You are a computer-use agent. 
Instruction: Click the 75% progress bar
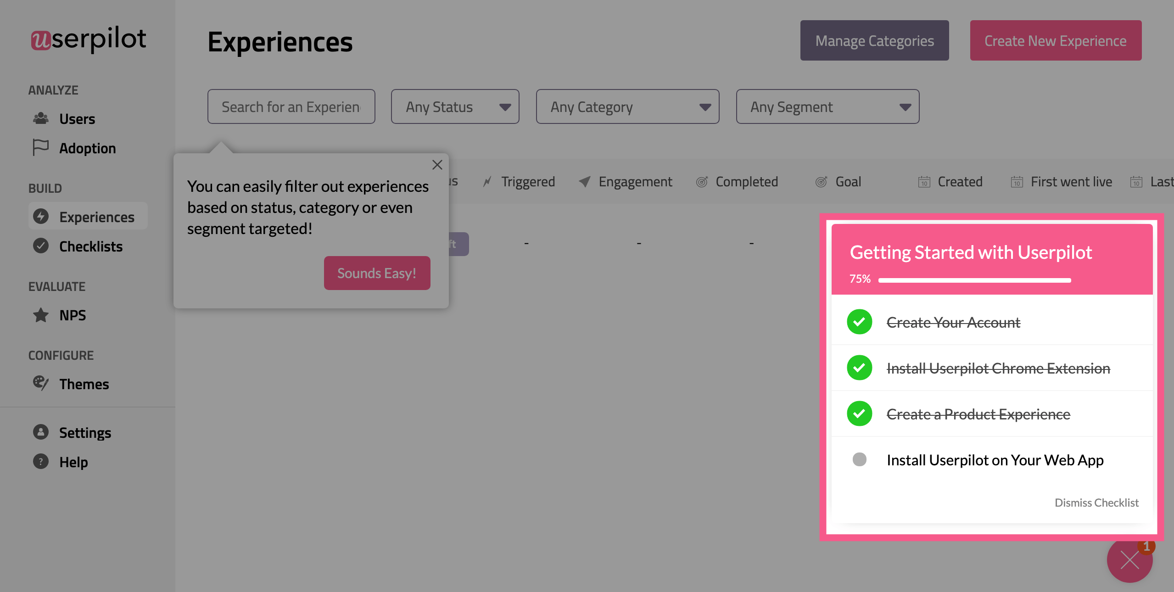click(974, 280)
